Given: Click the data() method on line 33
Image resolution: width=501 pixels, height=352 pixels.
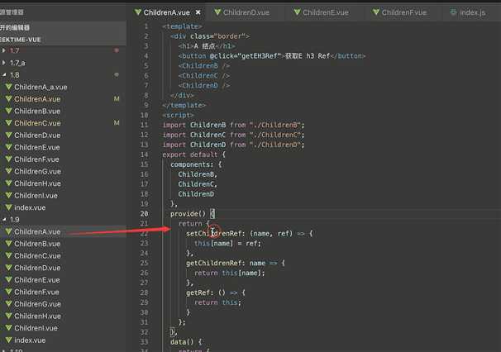Looking at the screenshot, I should pos(182,342).
